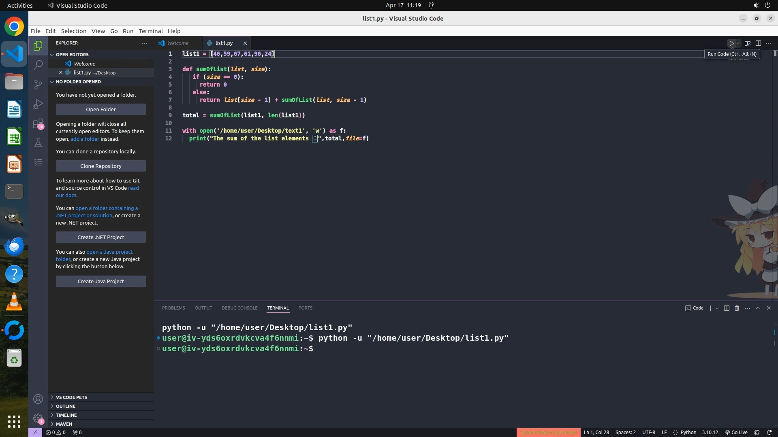Image resolution: width=778 pixels, height=437 pixels.
Task: Toggle notifications bell in status bar
Action: click(x=769, y=432)
